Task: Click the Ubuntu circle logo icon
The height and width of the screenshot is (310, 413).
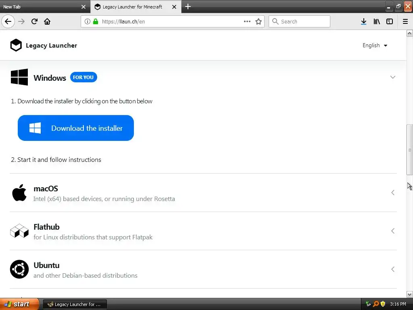Action: click(19, 269)
